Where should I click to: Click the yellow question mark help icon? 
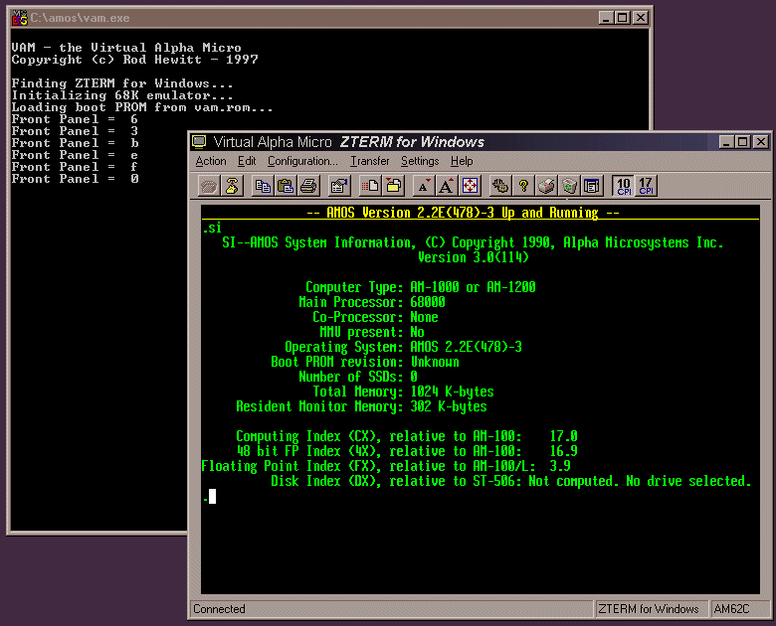[523, 185]
